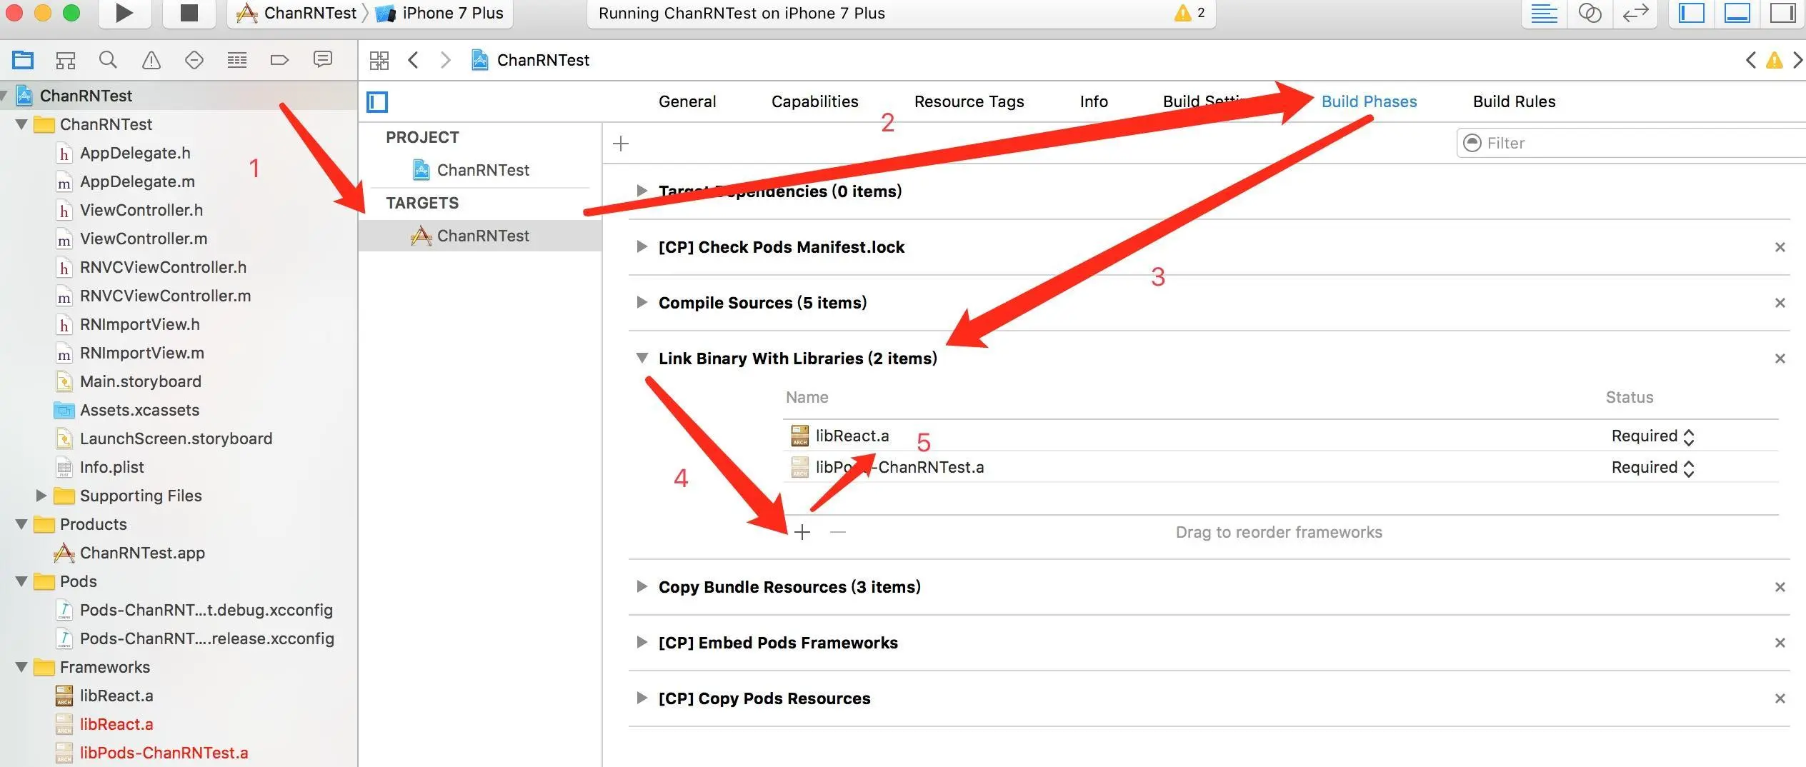Switch to the Info tab
Image resolution: width=1806 pixels, height=767 pixels.
point(1094,101)
